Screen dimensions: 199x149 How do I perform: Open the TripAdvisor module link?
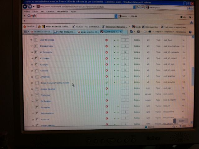pyautogui.click(x=45, y=95)
